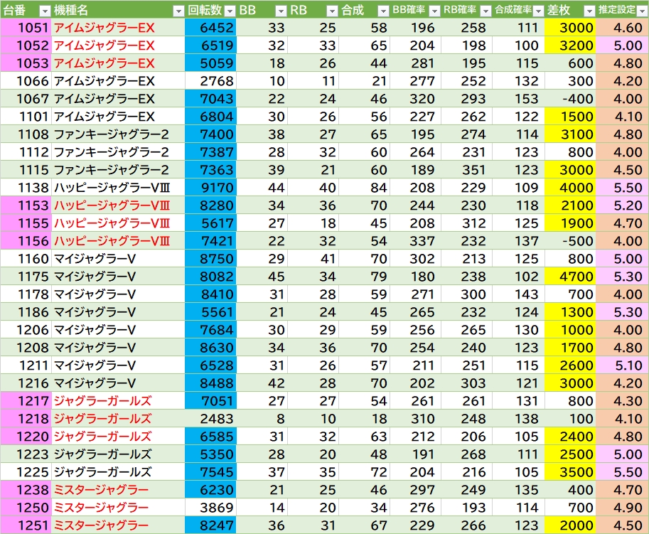This screenshot has height=534, width=649.
Task: Click yellow 差枚 cell 4700
Action: coord(570,277)
